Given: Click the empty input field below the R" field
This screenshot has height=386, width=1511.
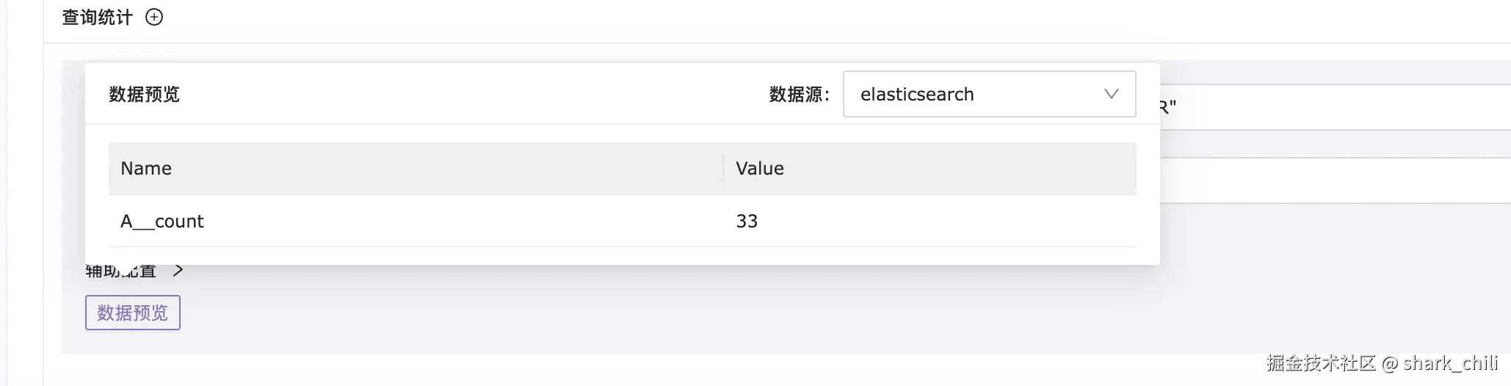Looking at the screenshot, I should pos(1336,181).
